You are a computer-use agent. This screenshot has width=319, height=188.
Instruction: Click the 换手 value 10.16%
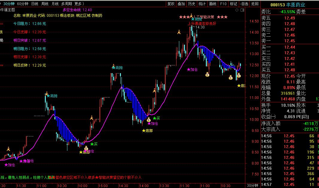(x=288, y=106)
